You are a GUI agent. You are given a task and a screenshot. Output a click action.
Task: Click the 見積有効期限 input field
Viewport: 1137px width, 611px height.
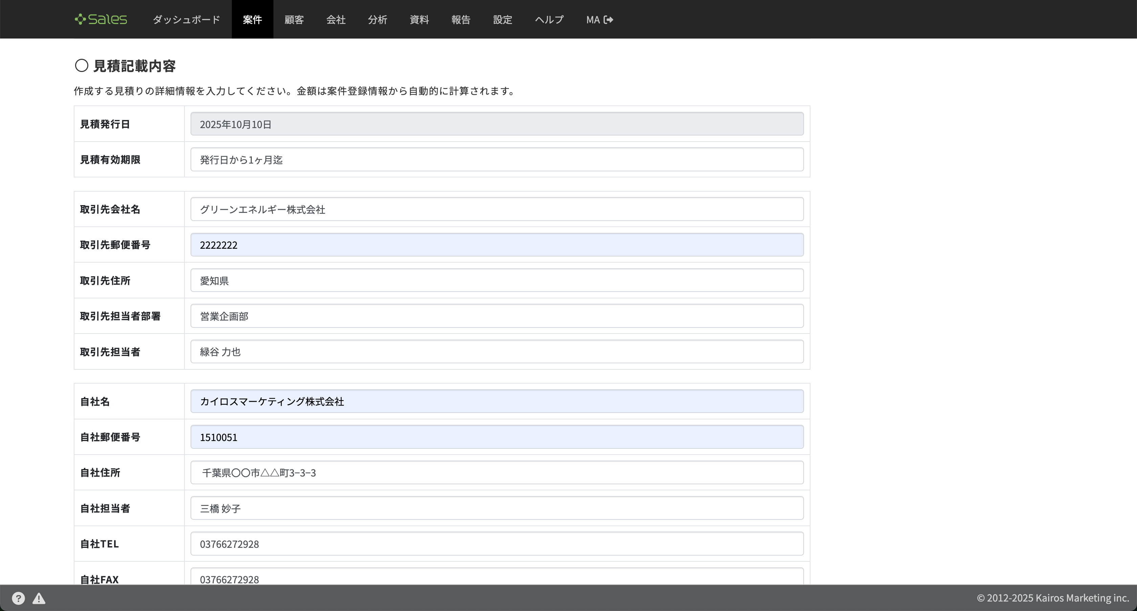point(496,160)
